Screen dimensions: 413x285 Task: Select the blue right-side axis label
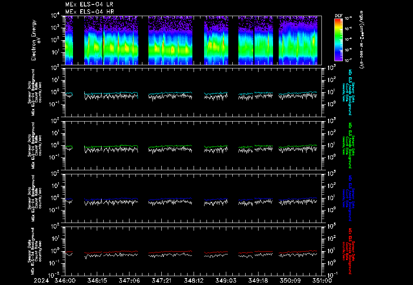coord(348,198)
